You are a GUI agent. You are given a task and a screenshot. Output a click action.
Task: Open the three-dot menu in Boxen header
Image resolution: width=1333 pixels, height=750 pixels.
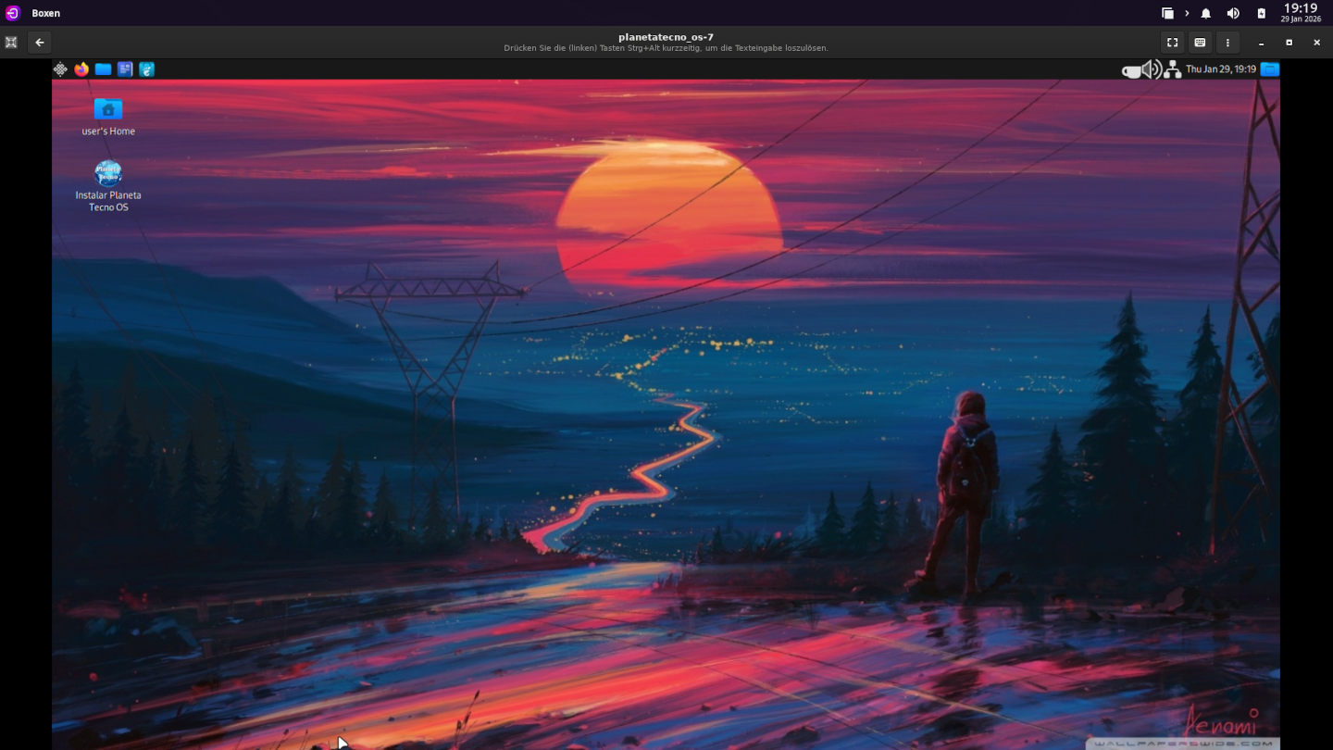coord(1227,43)
